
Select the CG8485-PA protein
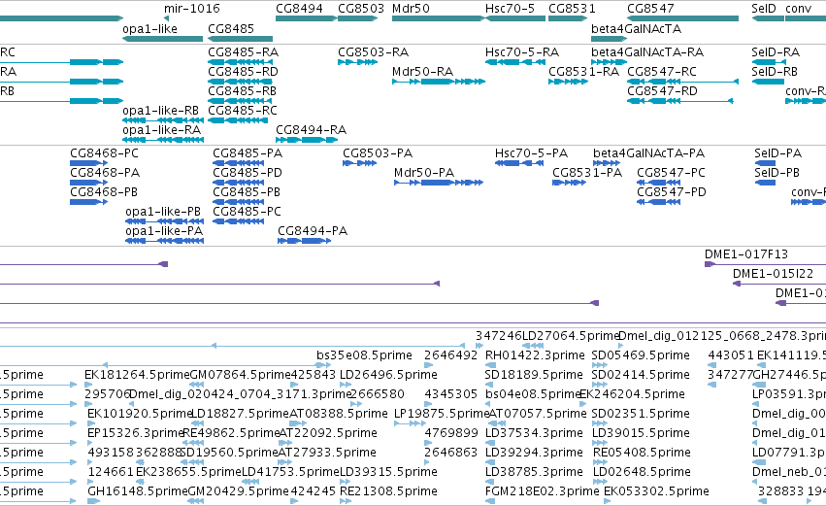239,163
